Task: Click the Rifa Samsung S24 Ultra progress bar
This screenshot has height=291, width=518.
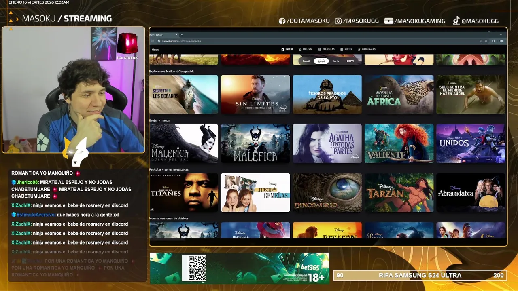Action: (x=420, y=275)
